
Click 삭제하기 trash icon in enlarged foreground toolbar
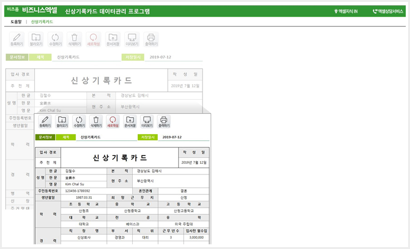coord(96,122)
